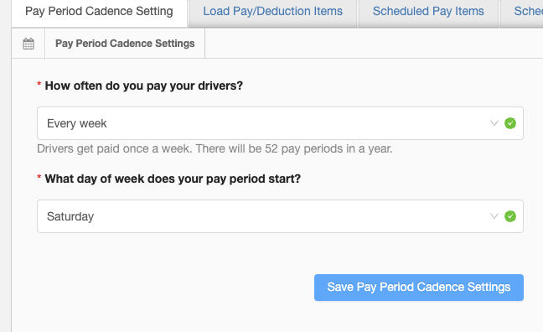Click the empty section header bar area

[374, 44]
